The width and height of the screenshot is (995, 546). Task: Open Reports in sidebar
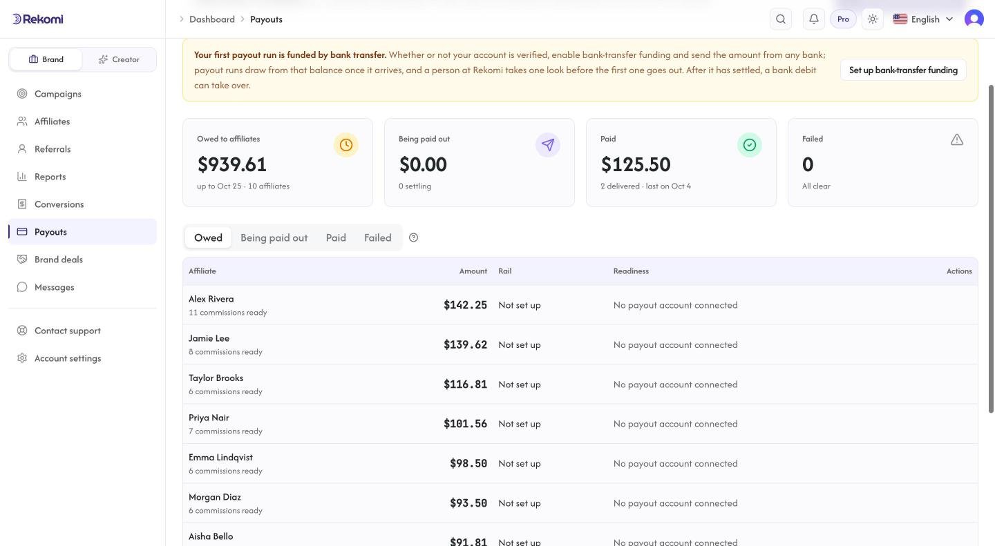click(x=82, y=177)
